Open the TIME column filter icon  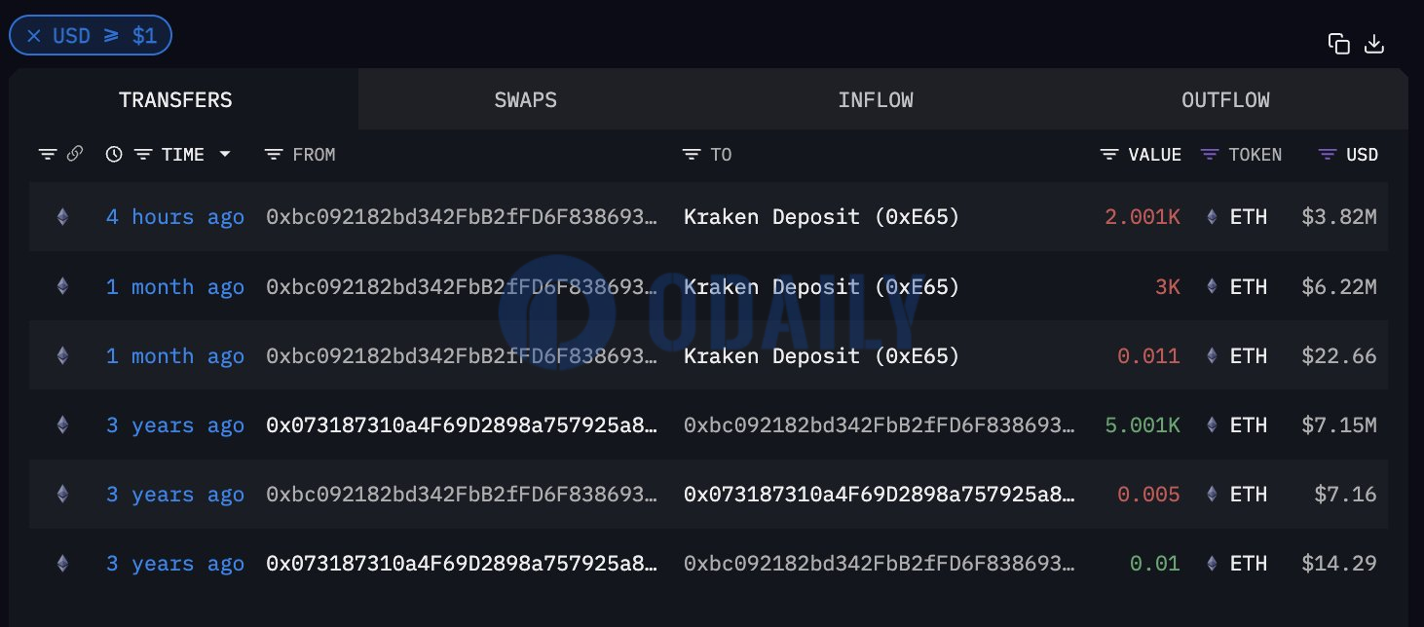coord(143,155)
